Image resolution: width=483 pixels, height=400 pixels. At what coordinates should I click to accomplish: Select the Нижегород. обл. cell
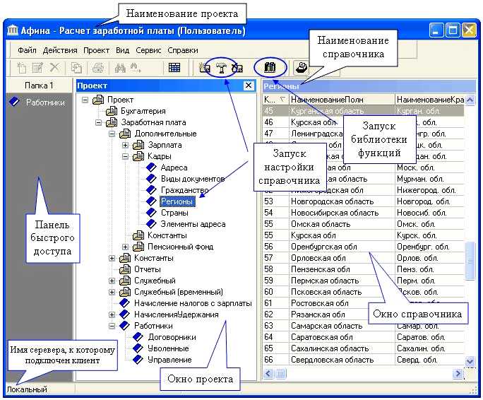tap(430, 190)
